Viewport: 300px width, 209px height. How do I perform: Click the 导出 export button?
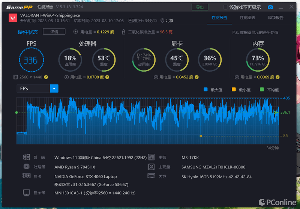[x=200, y=7]
